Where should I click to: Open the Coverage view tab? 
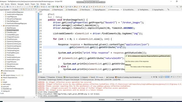(110, 77)
